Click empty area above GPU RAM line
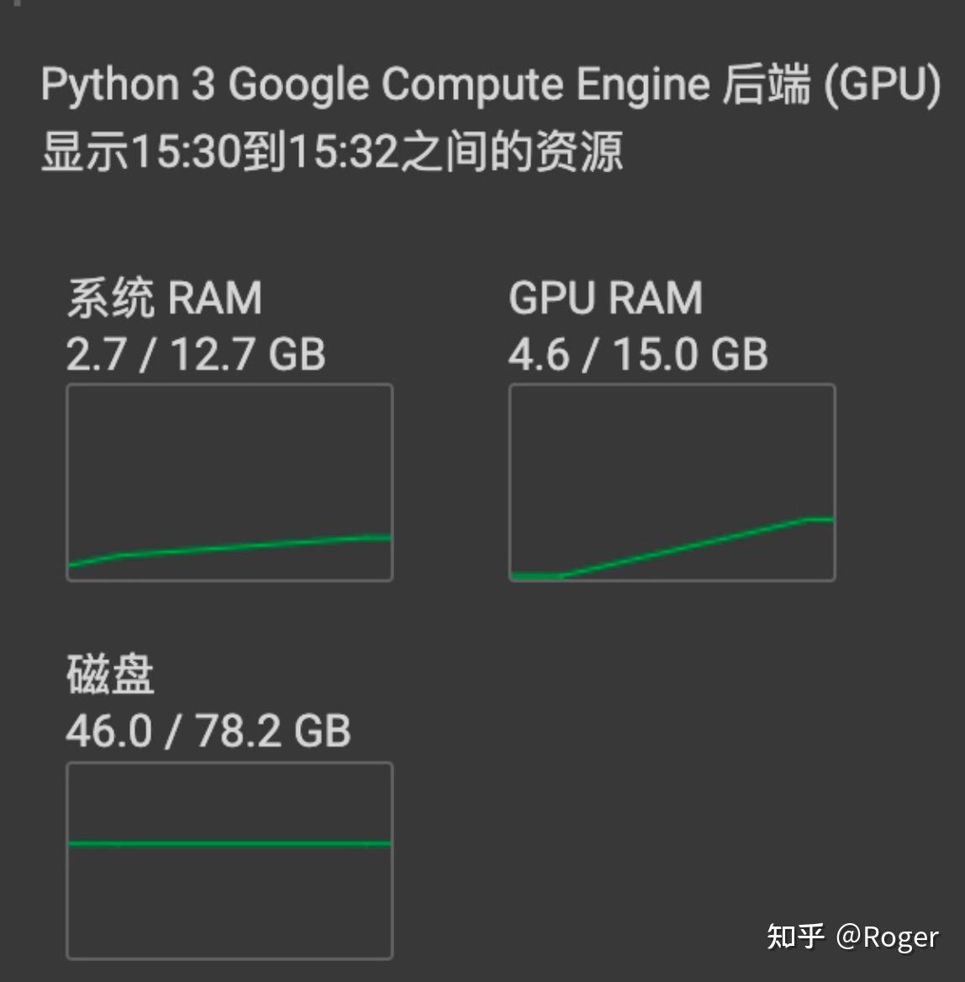The width and height of the screenshot is (965, 982). point(672,445)
